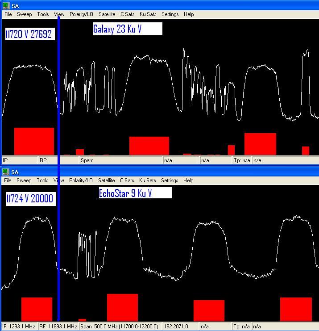
Task: Open C Sats menu in bottom SA window
Action: [127, 180]
